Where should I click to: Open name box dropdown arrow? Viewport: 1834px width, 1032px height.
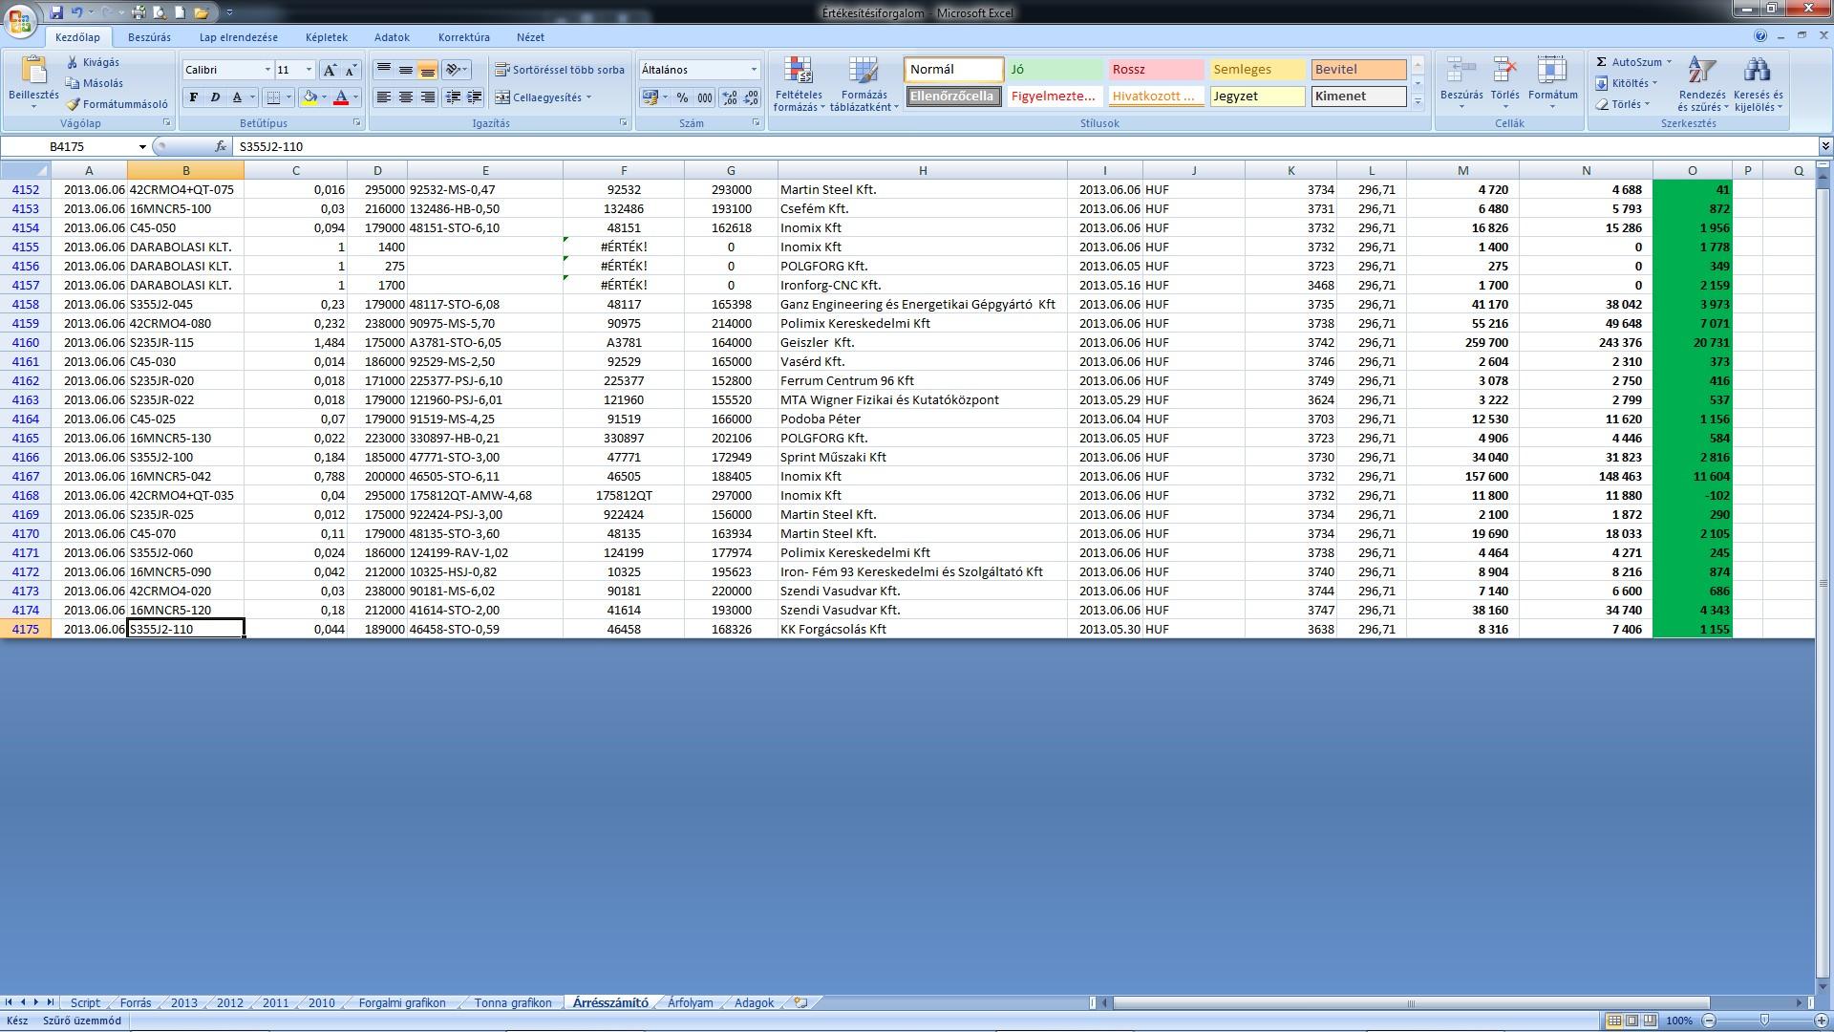pos(142,146)
